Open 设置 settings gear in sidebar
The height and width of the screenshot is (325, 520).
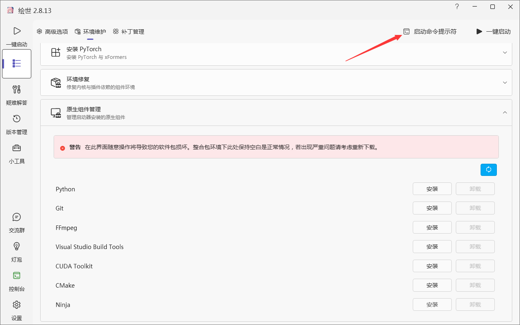(17, 305)
